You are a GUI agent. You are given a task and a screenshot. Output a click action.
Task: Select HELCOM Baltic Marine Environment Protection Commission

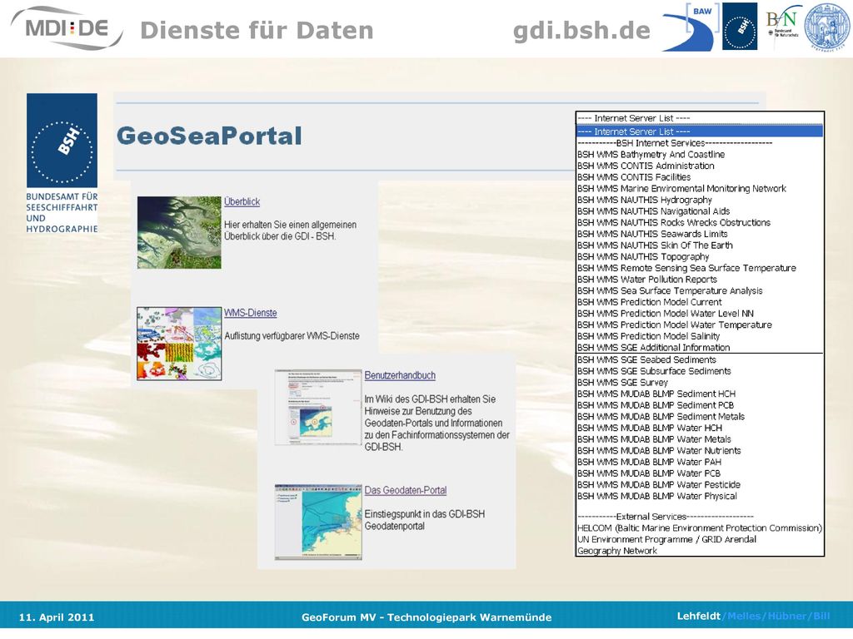tap(700, 528)
